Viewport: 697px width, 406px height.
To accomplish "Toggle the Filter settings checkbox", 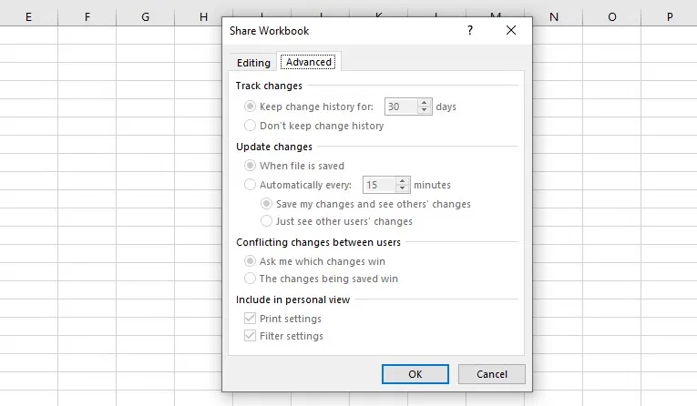I will (x=250, y=336).
